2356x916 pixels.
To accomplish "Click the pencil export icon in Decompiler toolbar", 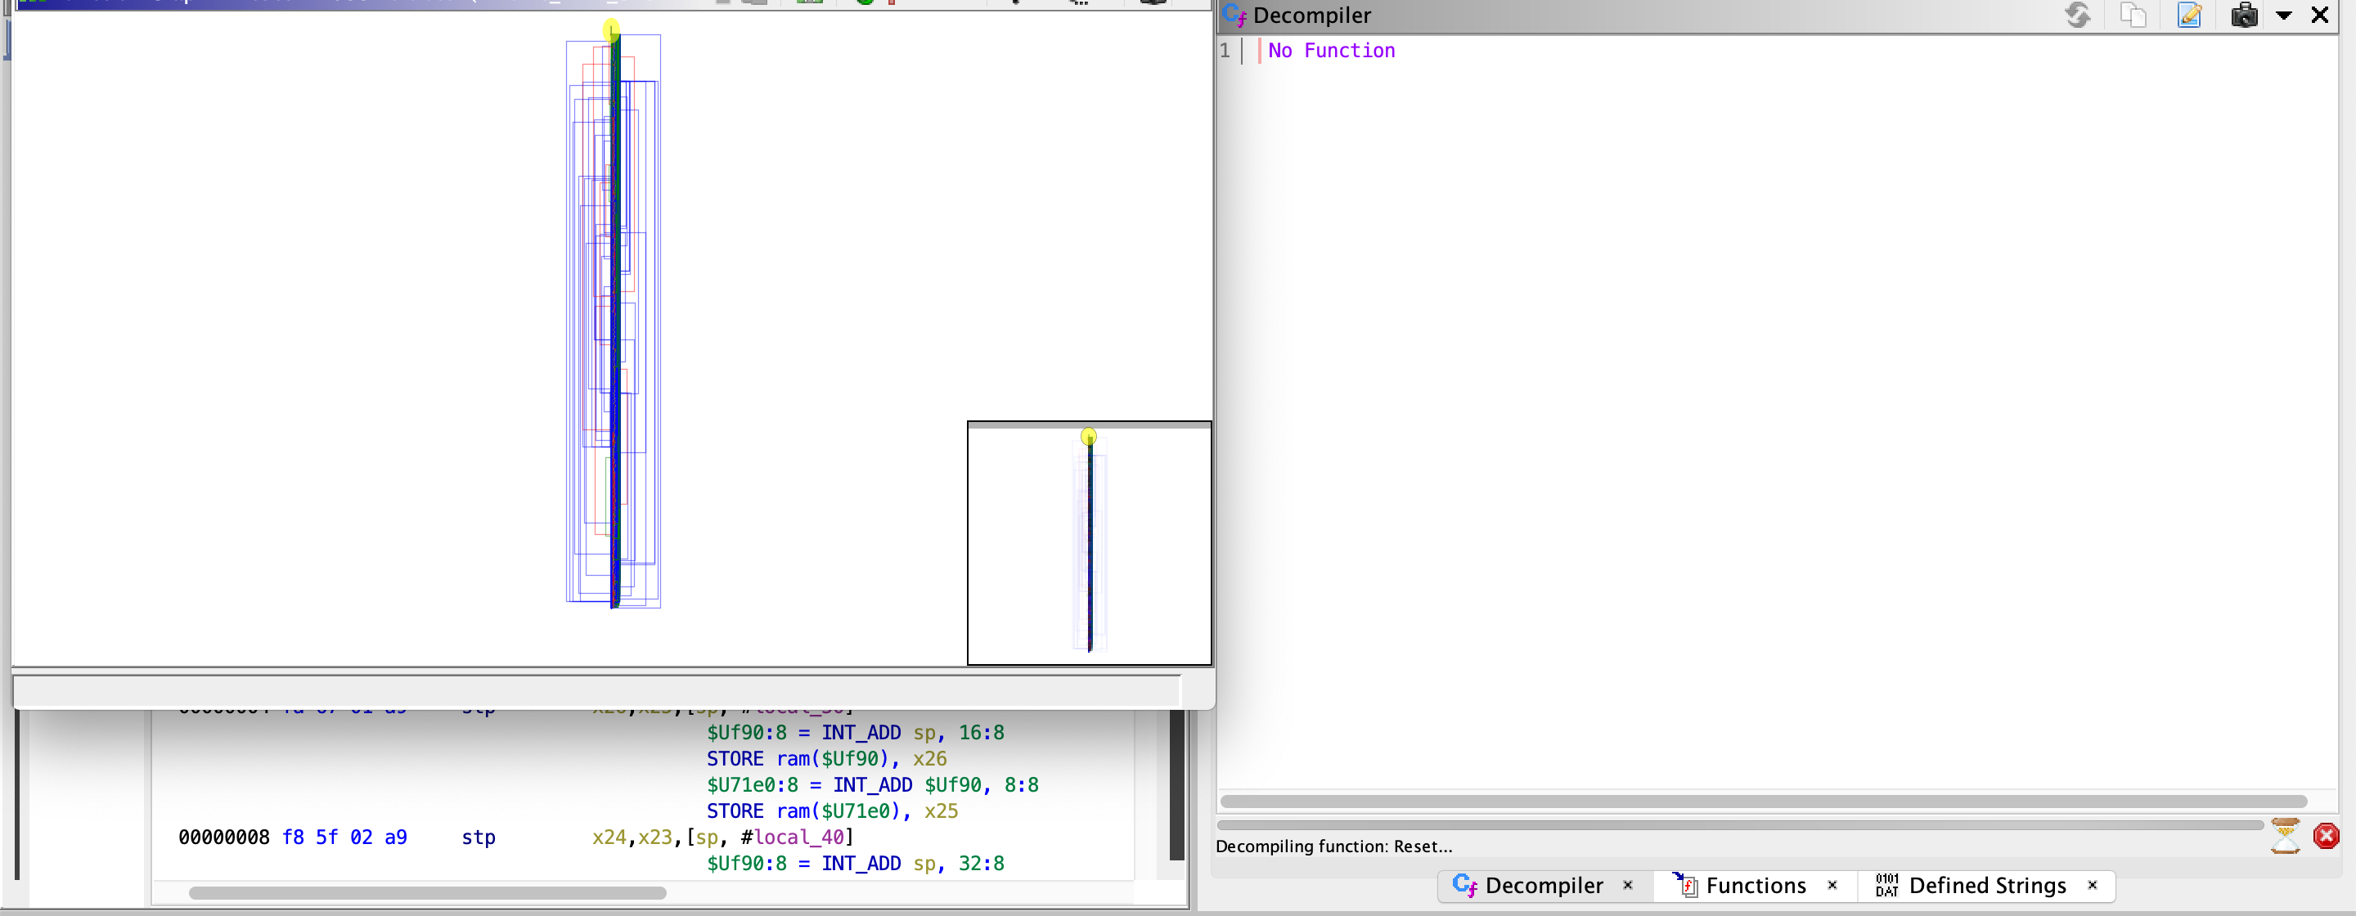I will point(2190,16).
